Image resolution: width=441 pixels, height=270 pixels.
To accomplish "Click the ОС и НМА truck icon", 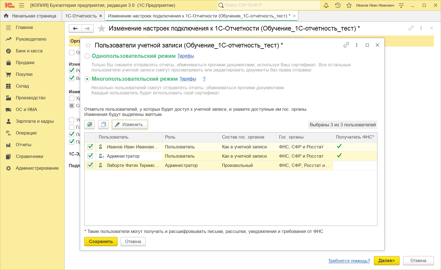I will tap(8, 109).
